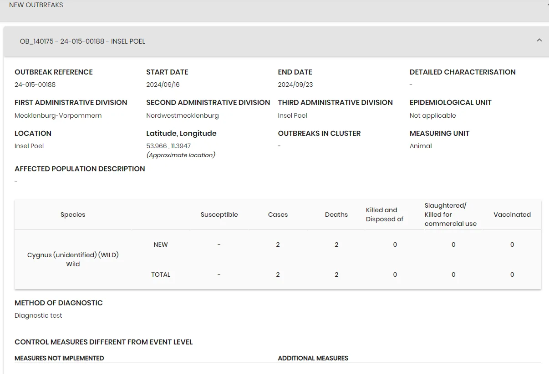
Task: Click the Cases column header
Action: (x=278, y=214)
